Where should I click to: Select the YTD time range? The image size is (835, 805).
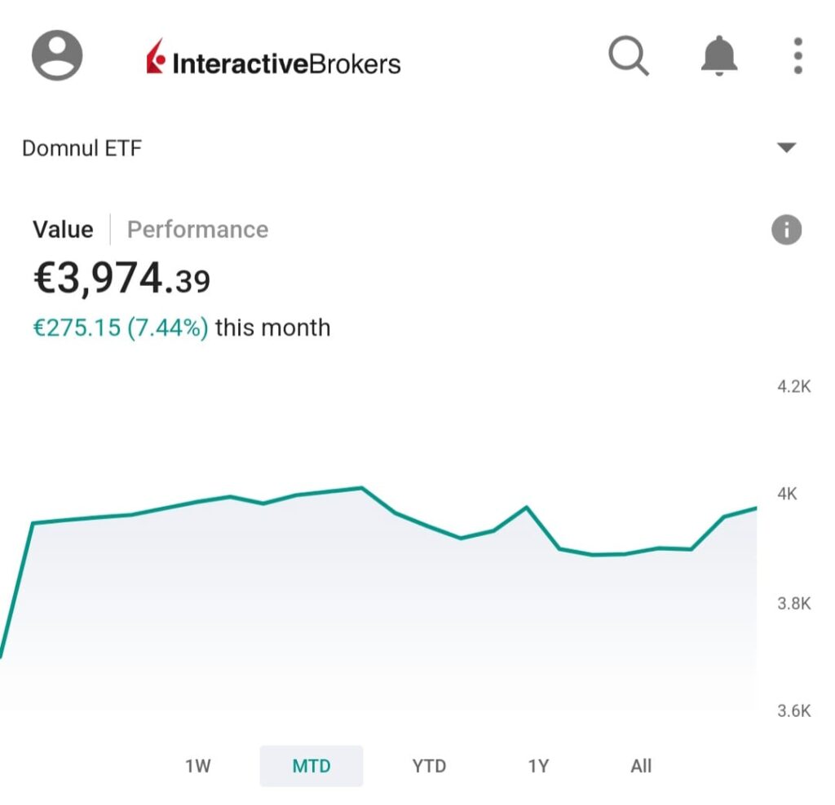(x=429, y=766)
